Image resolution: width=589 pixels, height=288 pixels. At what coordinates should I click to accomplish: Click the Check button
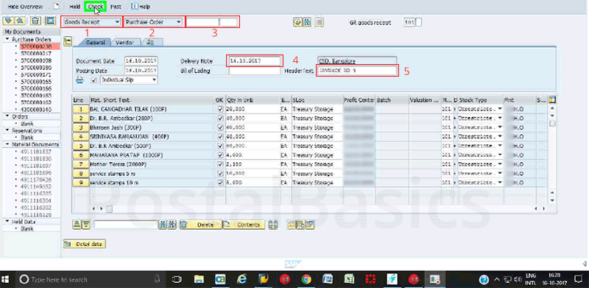96,7
